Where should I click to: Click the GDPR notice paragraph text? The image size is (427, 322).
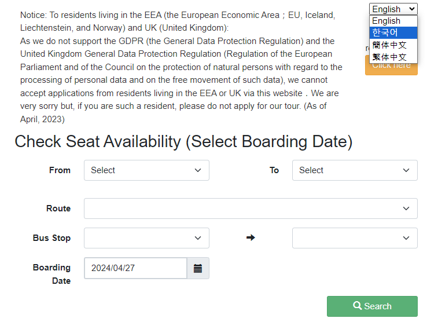click(181, 67)
